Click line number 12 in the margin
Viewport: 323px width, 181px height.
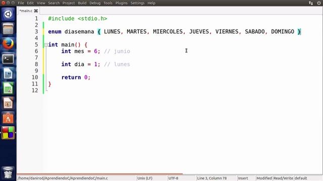click(x=35, y=90)
